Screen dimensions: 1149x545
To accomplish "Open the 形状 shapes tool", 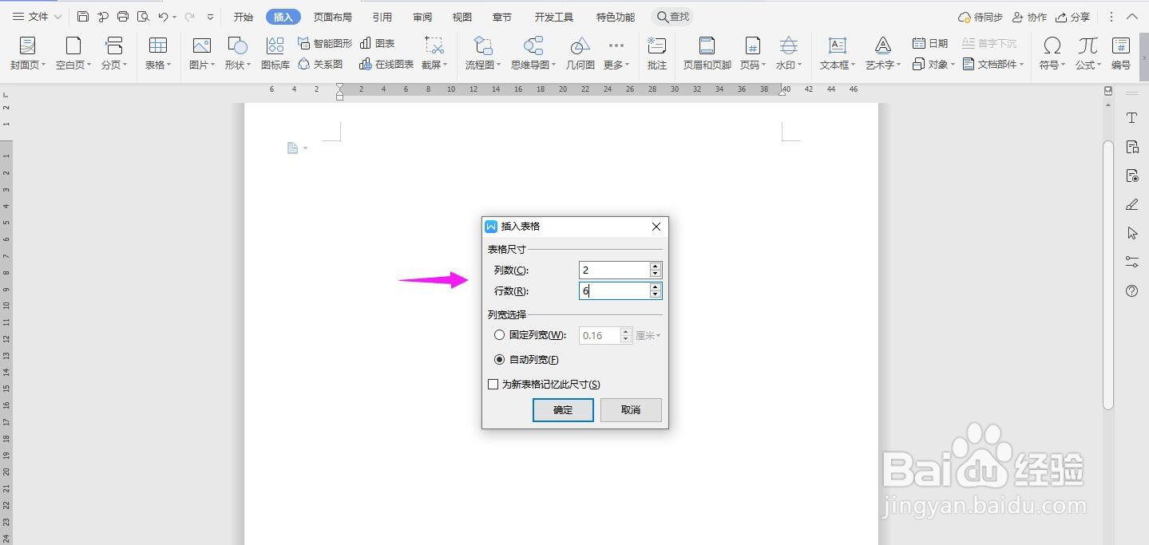I will point(237,53).
